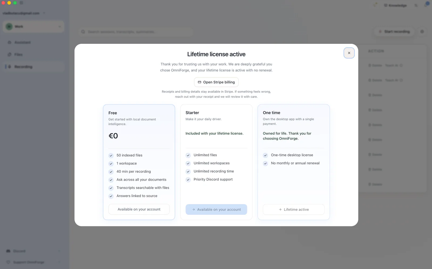
Task: Open Support OmniForge in sidebar
Action: pyautogui.click(x=33, y=262)
